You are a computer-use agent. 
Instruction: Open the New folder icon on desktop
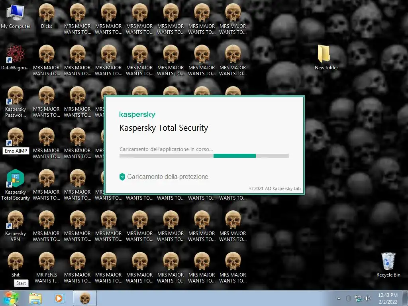coord(326,57)
